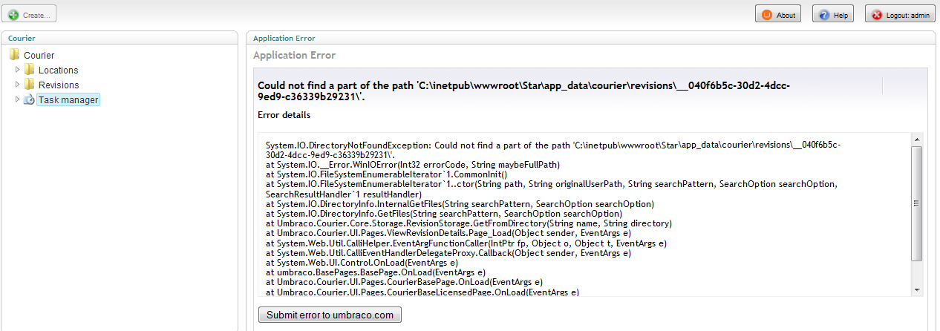The image size is (940, 331).
Task: Open the About dialog
Action: [x=778, y=14]
